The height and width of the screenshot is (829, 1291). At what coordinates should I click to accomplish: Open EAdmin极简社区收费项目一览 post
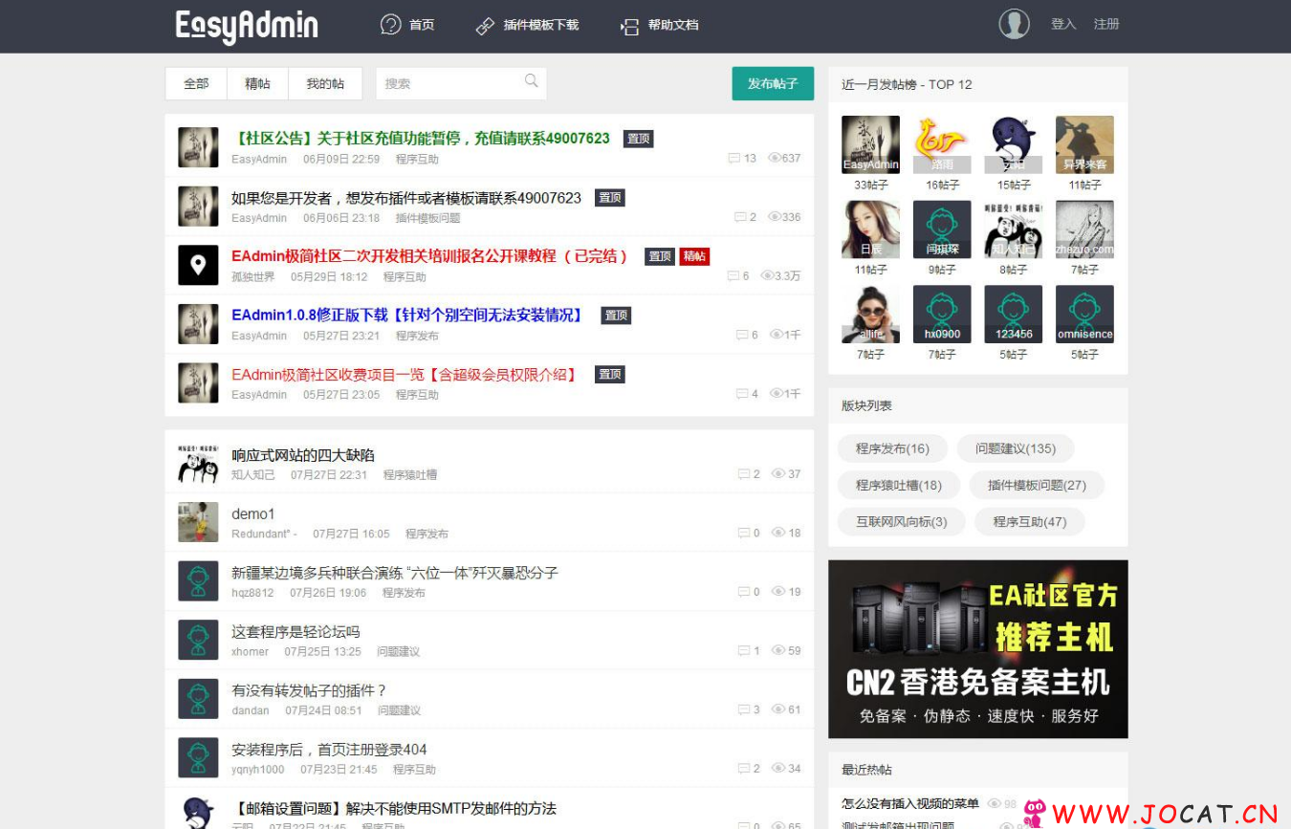405,374
